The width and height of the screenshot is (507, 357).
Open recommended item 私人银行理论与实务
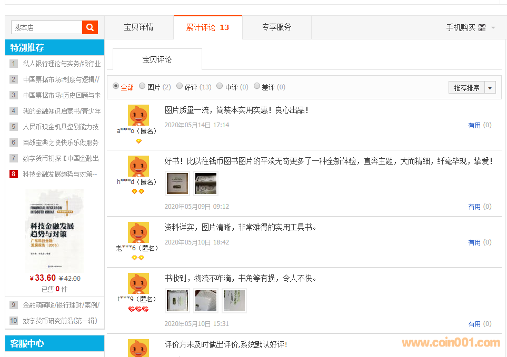tap(61, 64)
